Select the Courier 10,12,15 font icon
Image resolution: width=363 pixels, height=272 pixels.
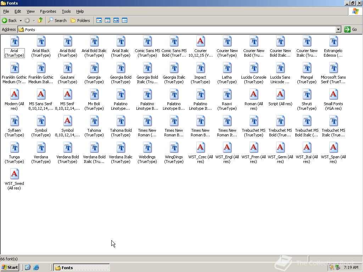pos(201,41)
